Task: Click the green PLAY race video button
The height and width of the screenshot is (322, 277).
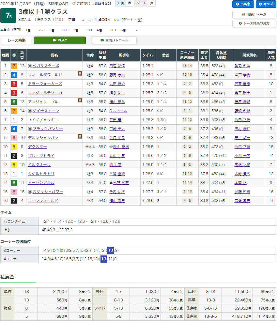Action: pos(60,40)
